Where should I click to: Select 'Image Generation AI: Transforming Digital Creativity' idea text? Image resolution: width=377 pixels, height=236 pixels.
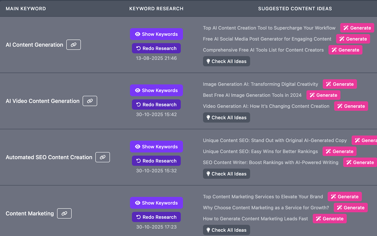260,84
